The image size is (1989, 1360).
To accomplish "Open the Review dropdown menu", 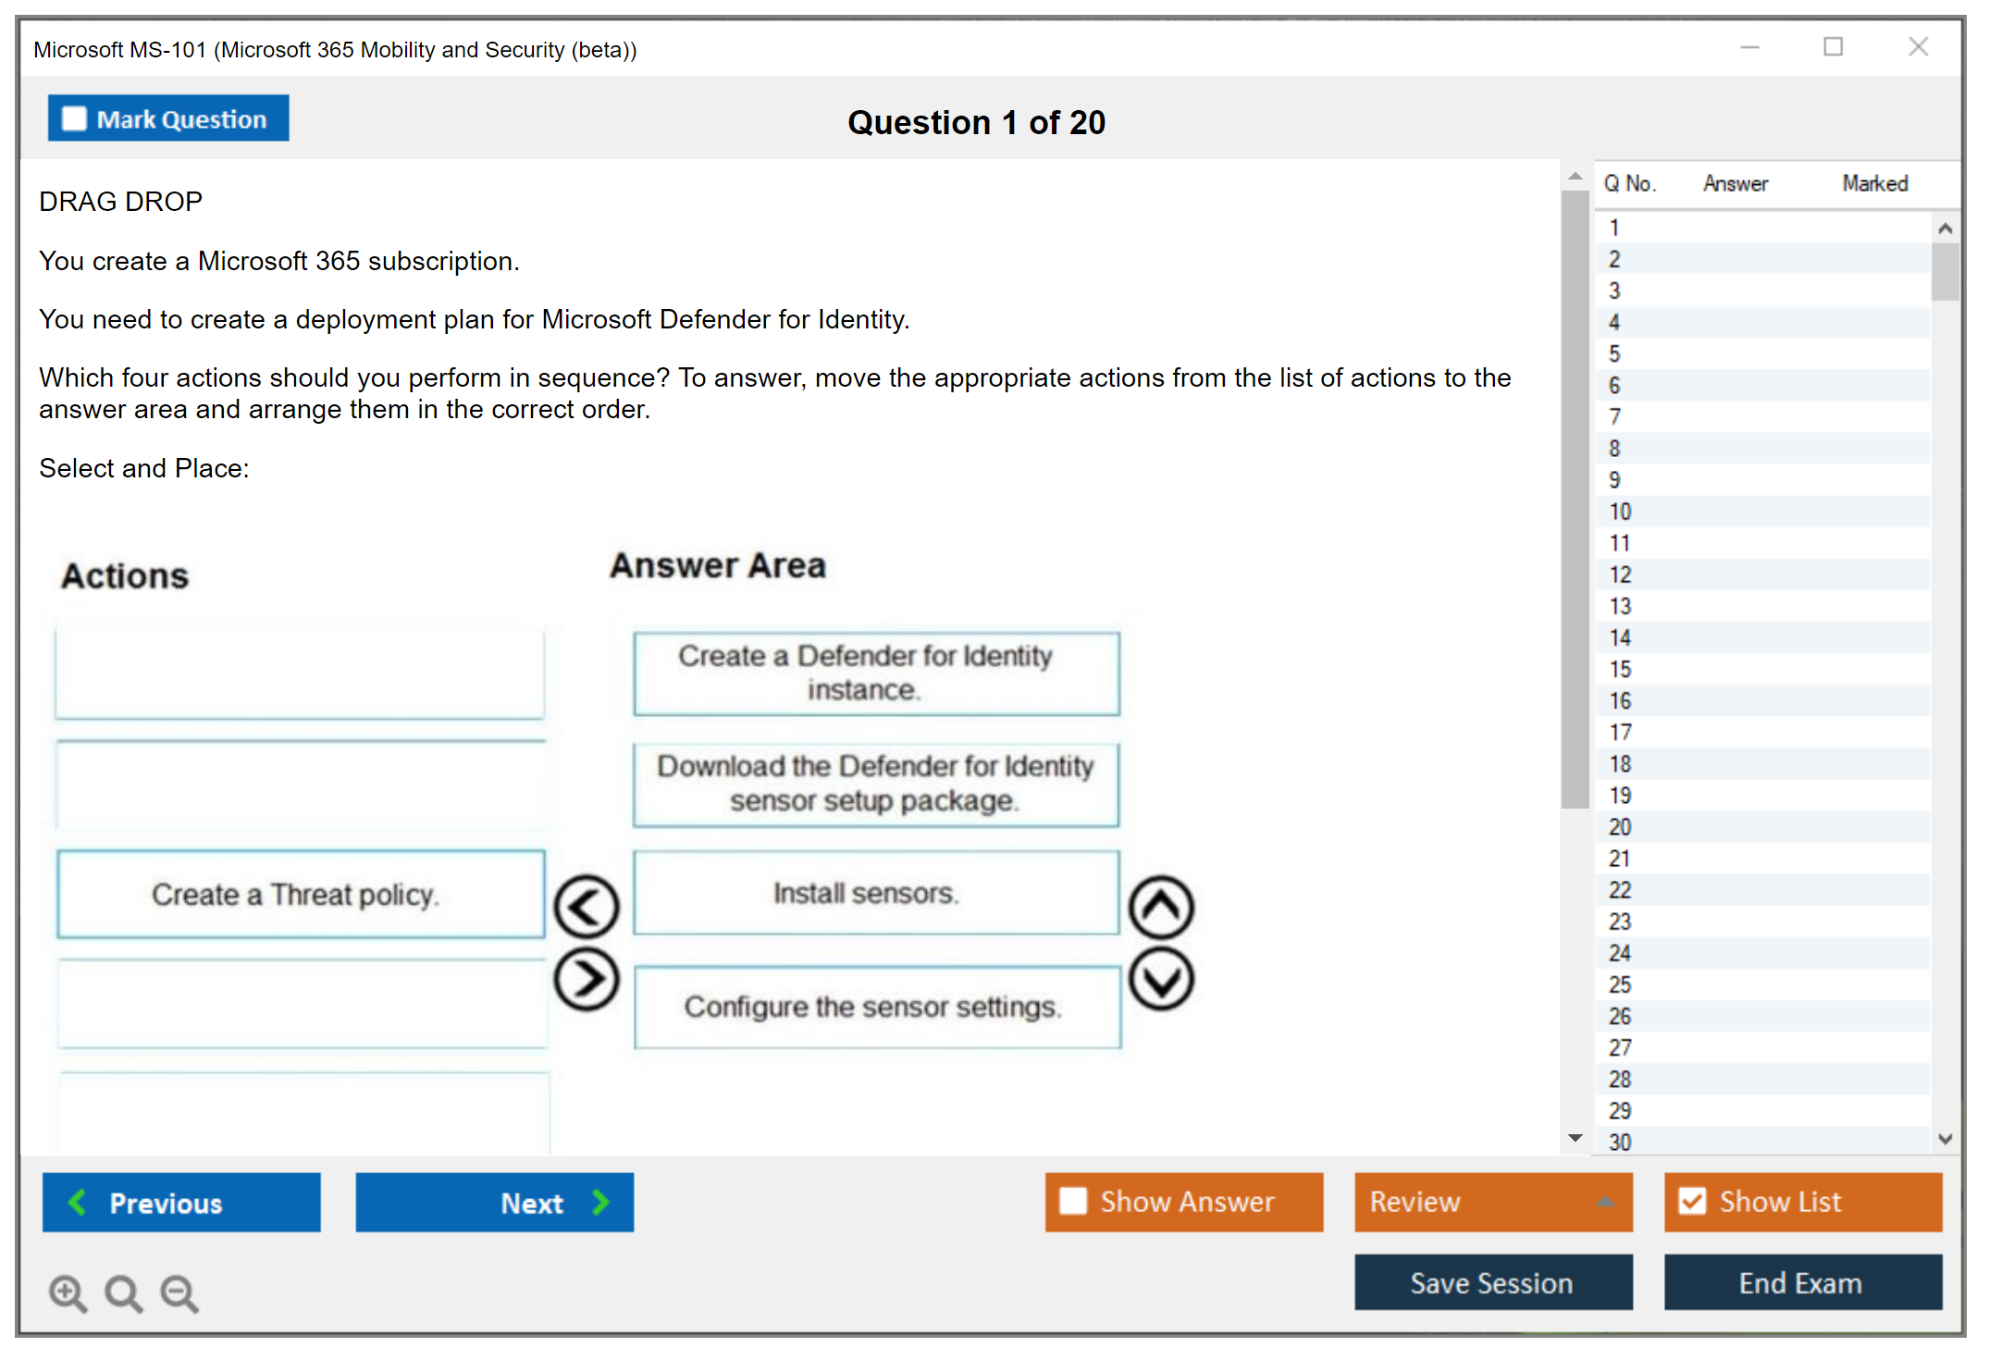I will point(1493,1201).
